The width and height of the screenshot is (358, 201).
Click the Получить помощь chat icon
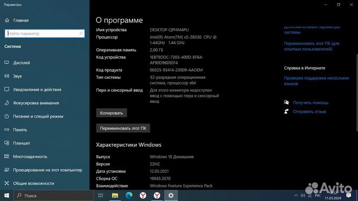coord(286,103)
